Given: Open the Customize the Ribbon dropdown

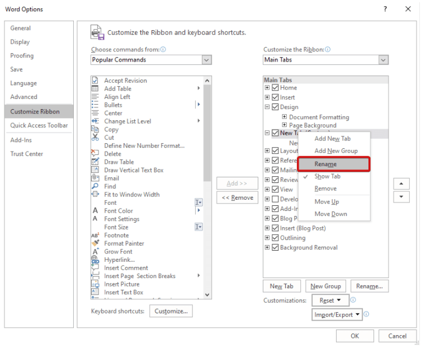Looking at the screenshot, I should [383, 60].
